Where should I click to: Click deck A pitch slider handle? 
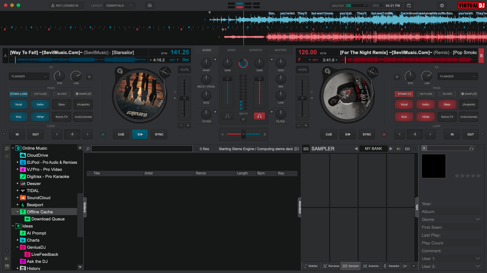tap(184, 98)
